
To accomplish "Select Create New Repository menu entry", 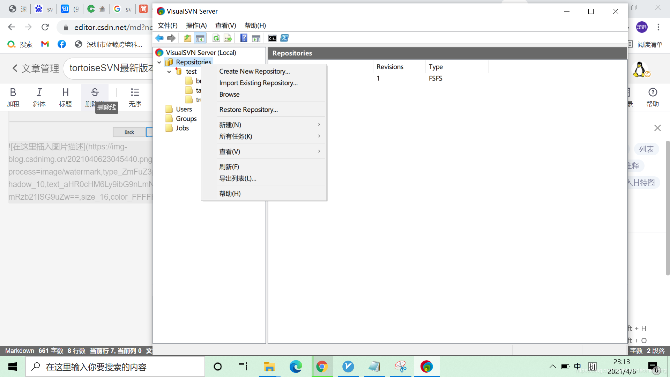I will click(254, 71).
